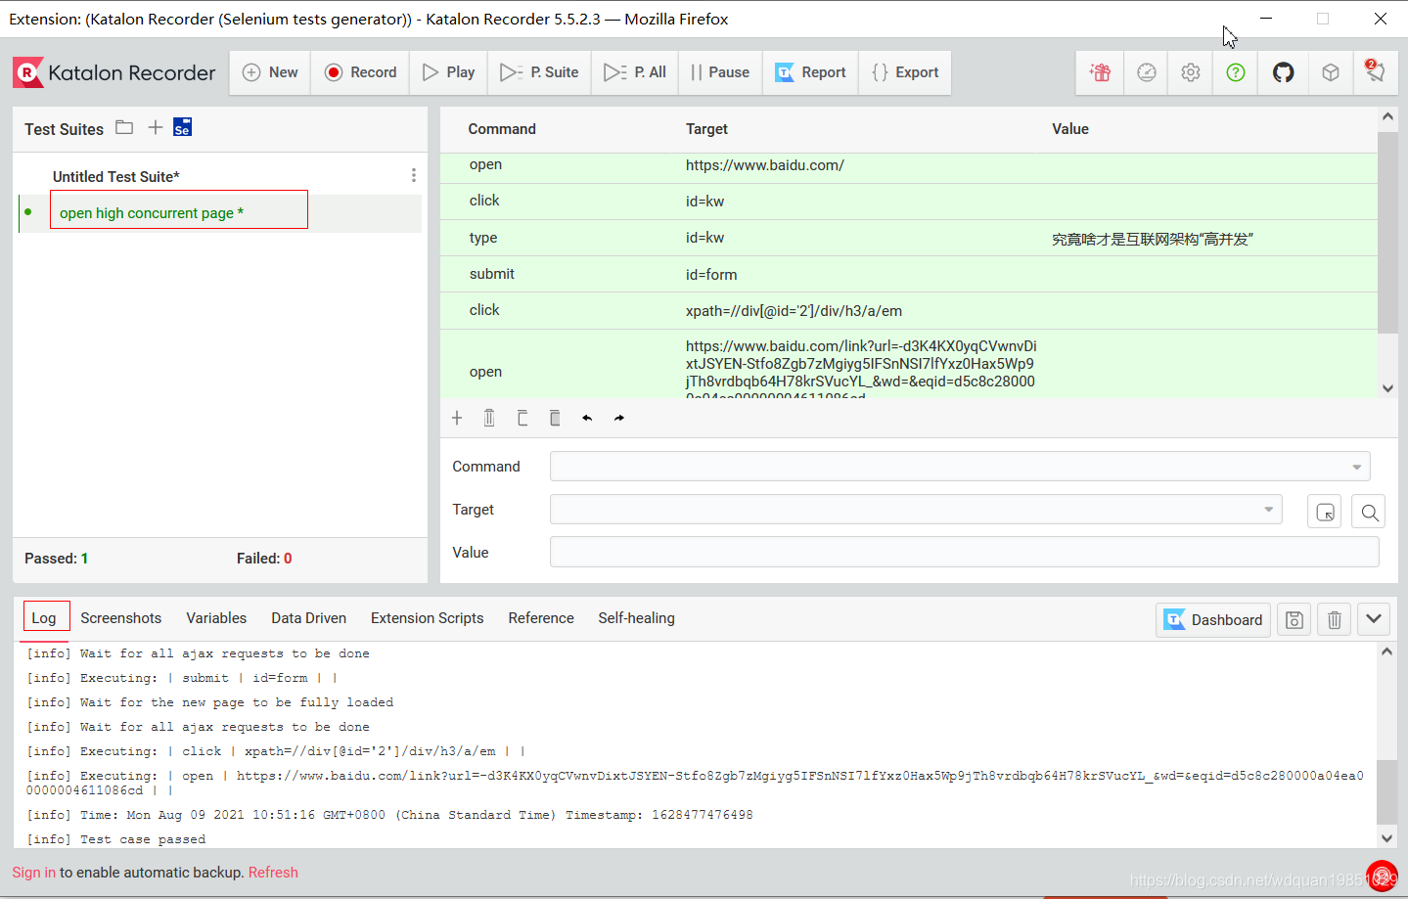Switch to the Variables tab
The image size is (1408, 899).
tap(216, 618)
